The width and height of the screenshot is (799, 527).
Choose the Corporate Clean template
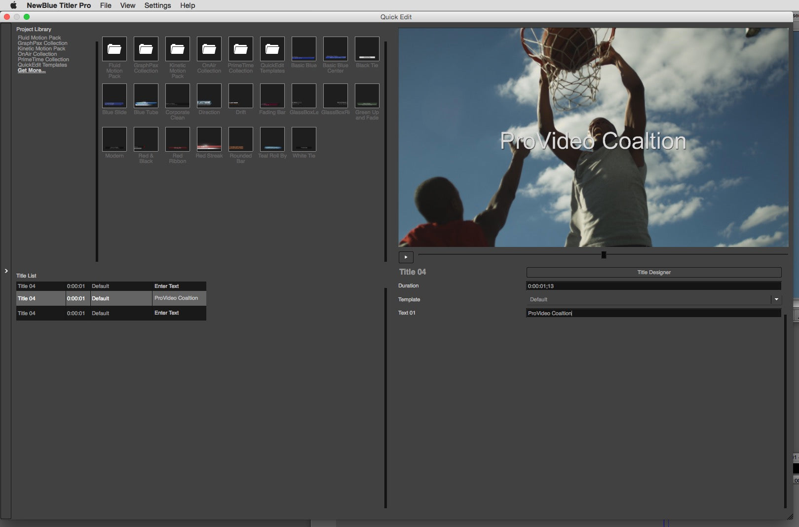pos(177,96)
